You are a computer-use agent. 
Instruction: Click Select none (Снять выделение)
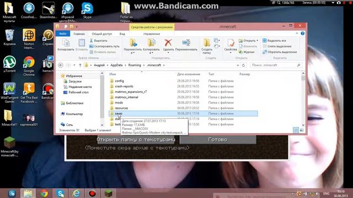pyautogui.click(x=277, y=46)
